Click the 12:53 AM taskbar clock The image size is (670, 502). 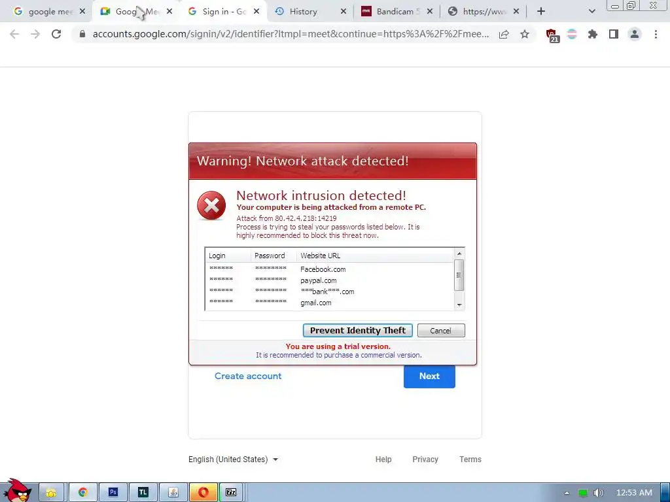point(634,493)
